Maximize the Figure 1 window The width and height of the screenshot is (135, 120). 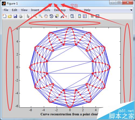click(x=119, y=2)
